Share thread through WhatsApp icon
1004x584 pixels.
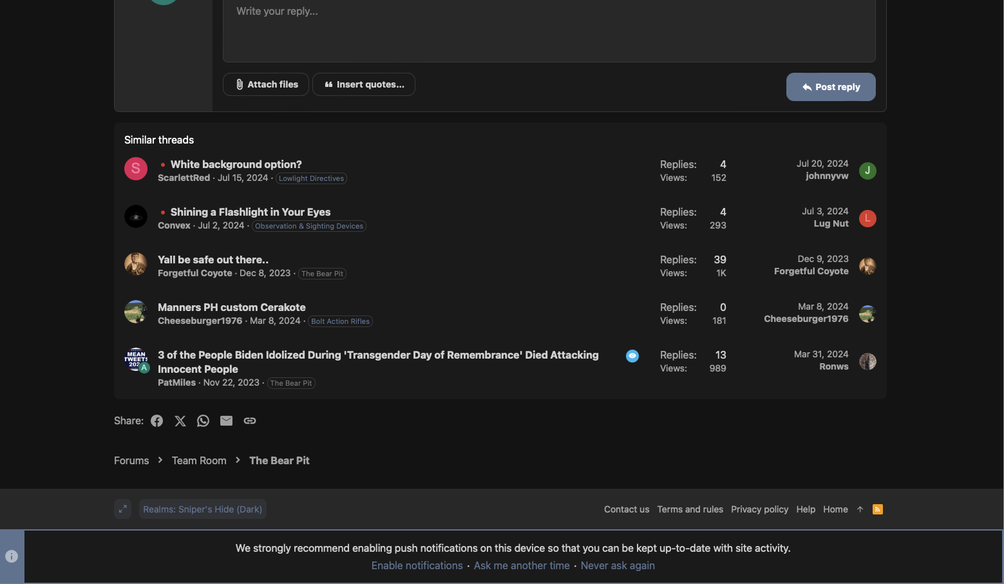tap(204, 421)
